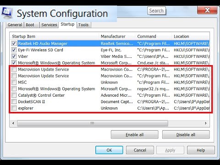Uncheck Microsoft Windows Operating System Cmd.exe checkbox
The width and height of the screenshot is (220, 165).
click(14, 63)
